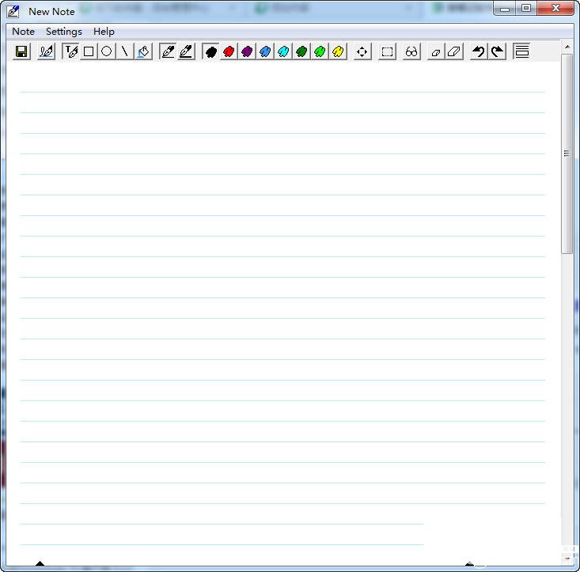The width and height of the screenshot is (580, 572).
Task: Choose the Text tool
Action: 70,51
